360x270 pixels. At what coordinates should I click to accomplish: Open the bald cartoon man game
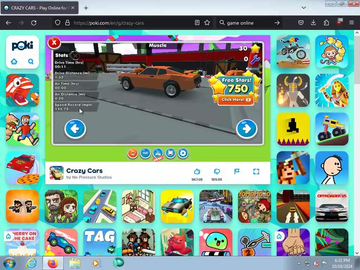pos(332,168)
